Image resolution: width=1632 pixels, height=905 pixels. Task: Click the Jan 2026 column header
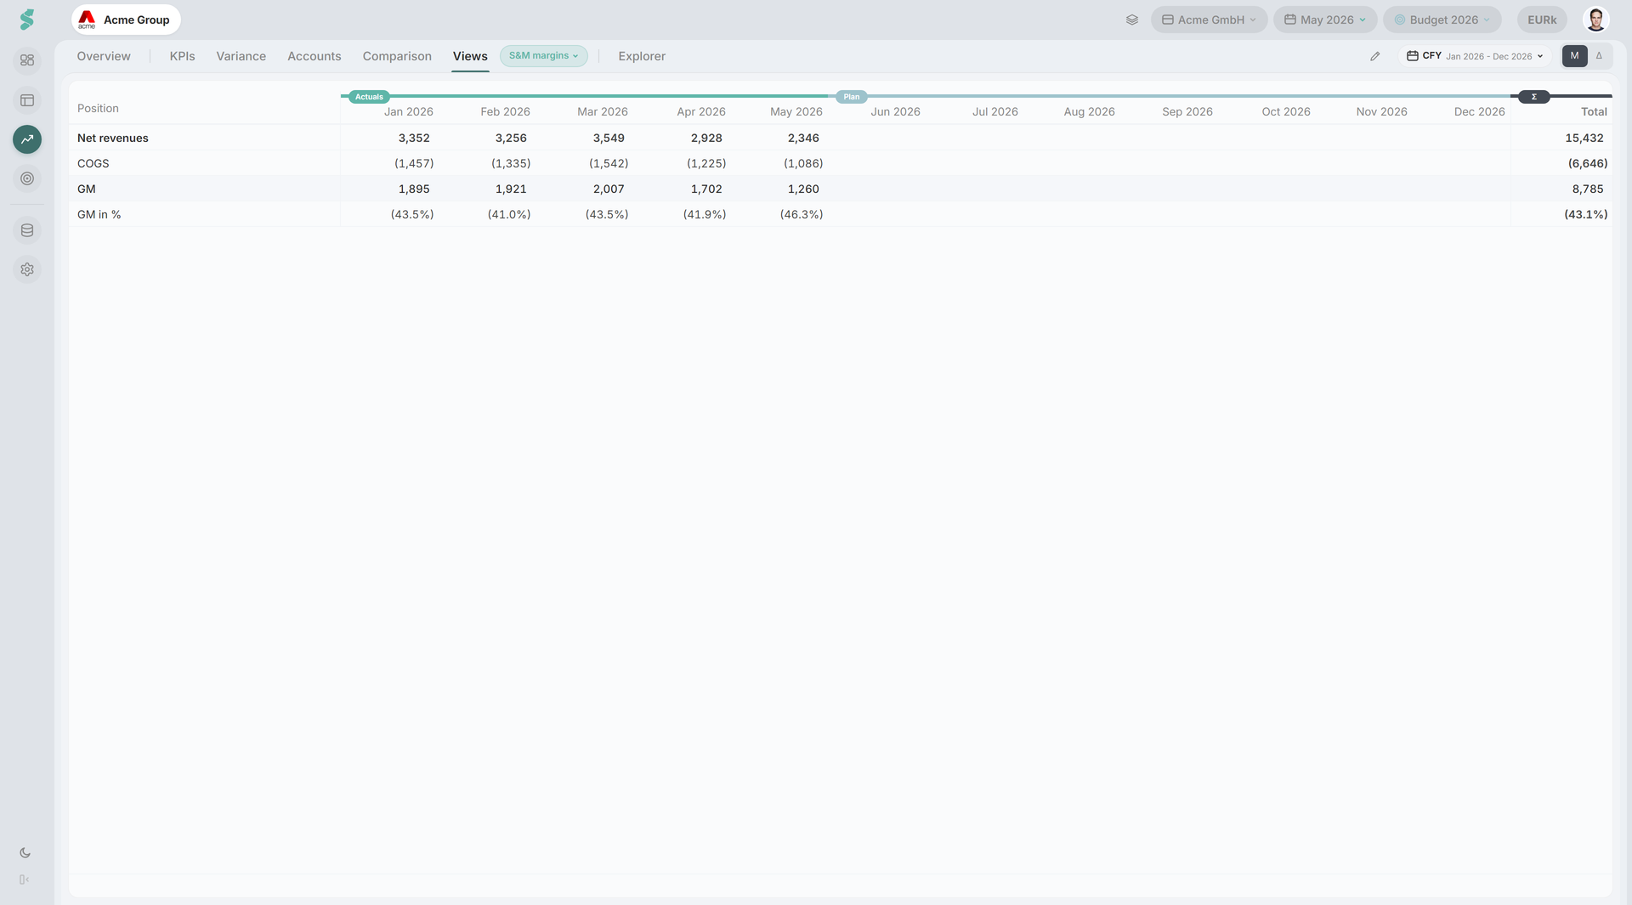pyautogui.click(x=409, y=111)
